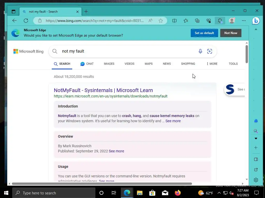
Task: Open Cortana circle on taskbar
Action: click(x=101, y=193)
